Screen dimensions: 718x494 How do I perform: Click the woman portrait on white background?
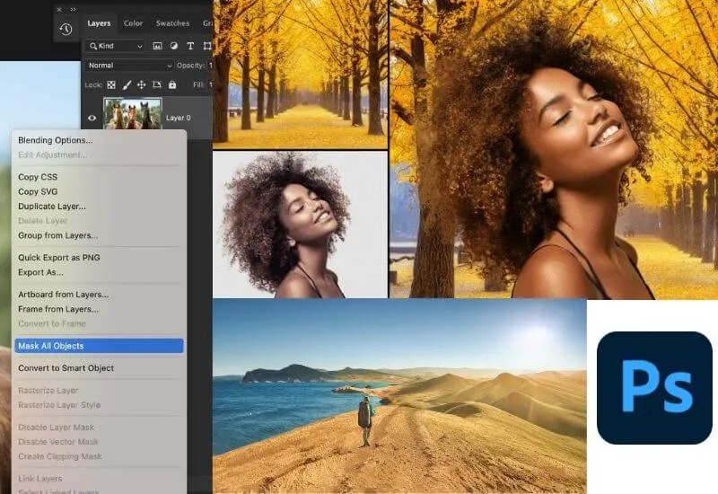click(x=301, y=225)
